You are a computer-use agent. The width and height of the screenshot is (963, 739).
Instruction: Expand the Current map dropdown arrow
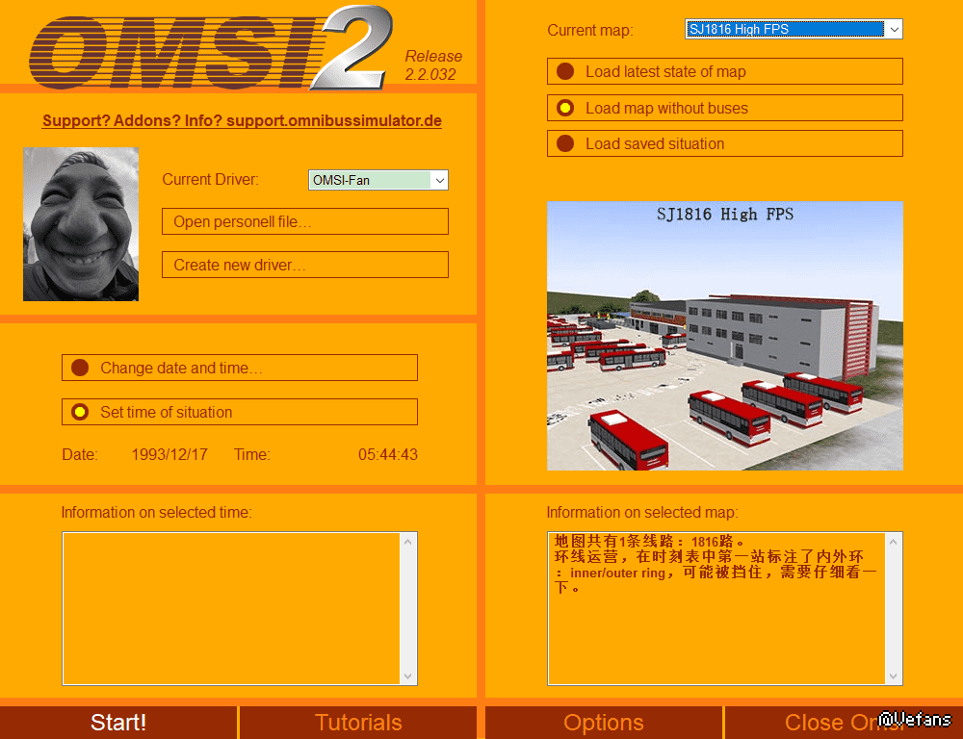895,29
